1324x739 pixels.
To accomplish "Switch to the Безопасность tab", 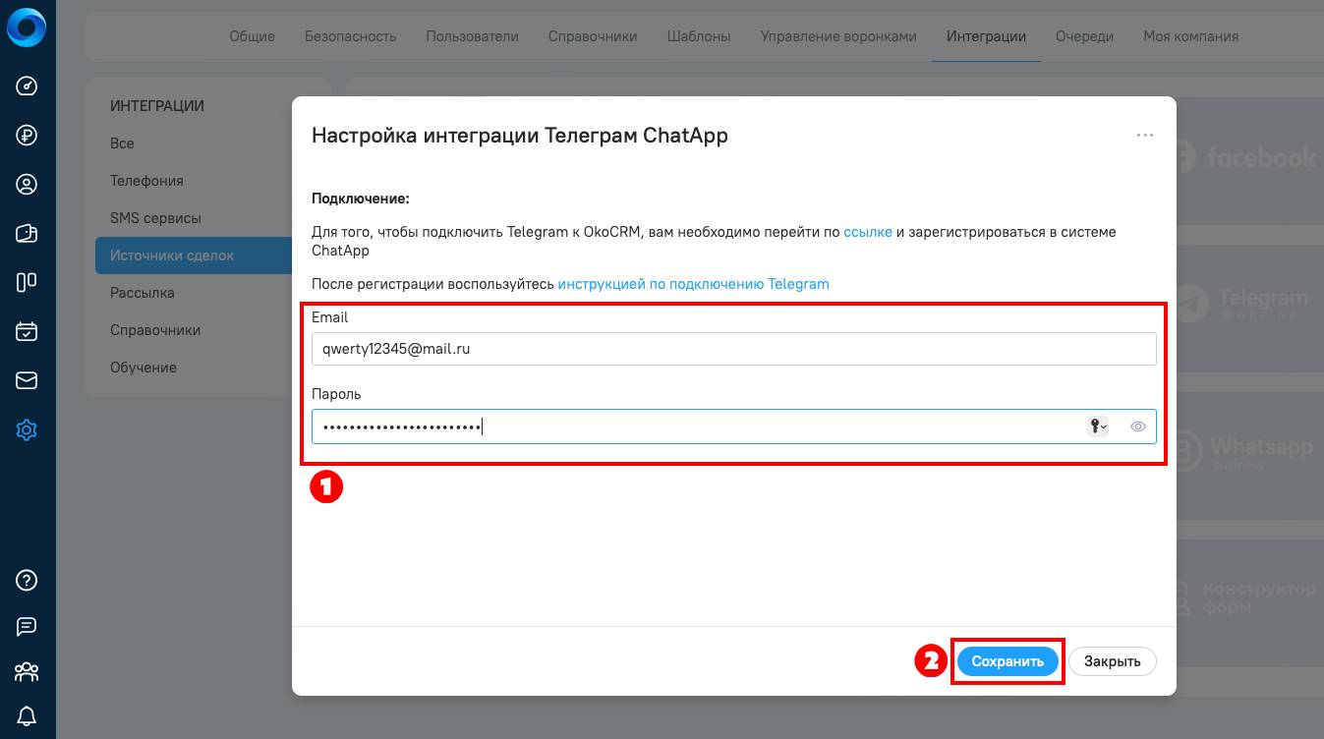I will click(350, 36).
